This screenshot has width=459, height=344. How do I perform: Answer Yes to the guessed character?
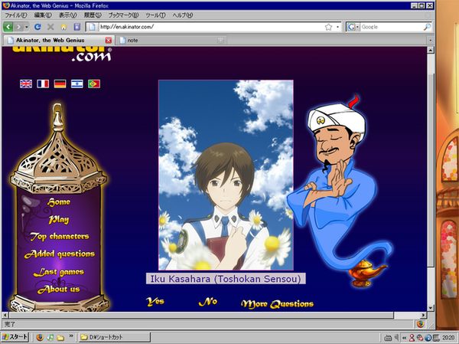click(x=155, y=301)
